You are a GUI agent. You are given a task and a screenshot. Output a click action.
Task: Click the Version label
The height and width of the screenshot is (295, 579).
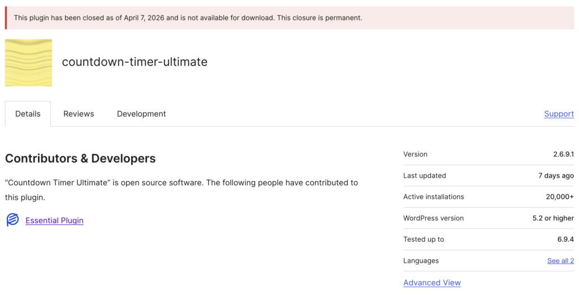point(415,154)
